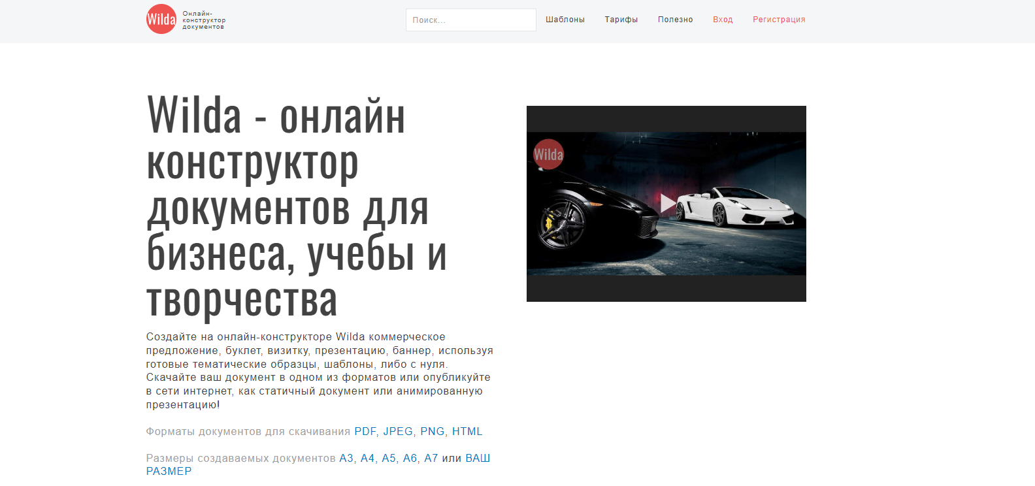Viewport: 1035px width, 486px height.
Task: Click the text Форматы документов для скачивания
Action: click(x=248, y=431)
